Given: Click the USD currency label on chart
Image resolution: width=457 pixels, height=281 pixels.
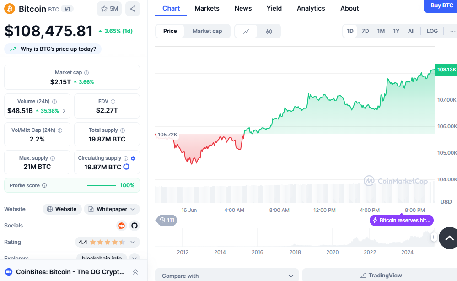Looking at the screenshot, I should 446,202.
